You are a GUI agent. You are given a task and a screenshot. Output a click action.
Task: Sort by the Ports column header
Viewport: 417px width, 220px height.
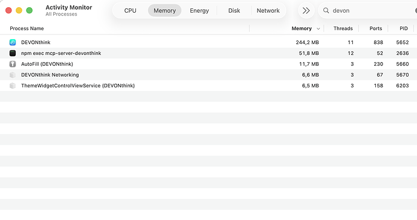click(376, 28)
